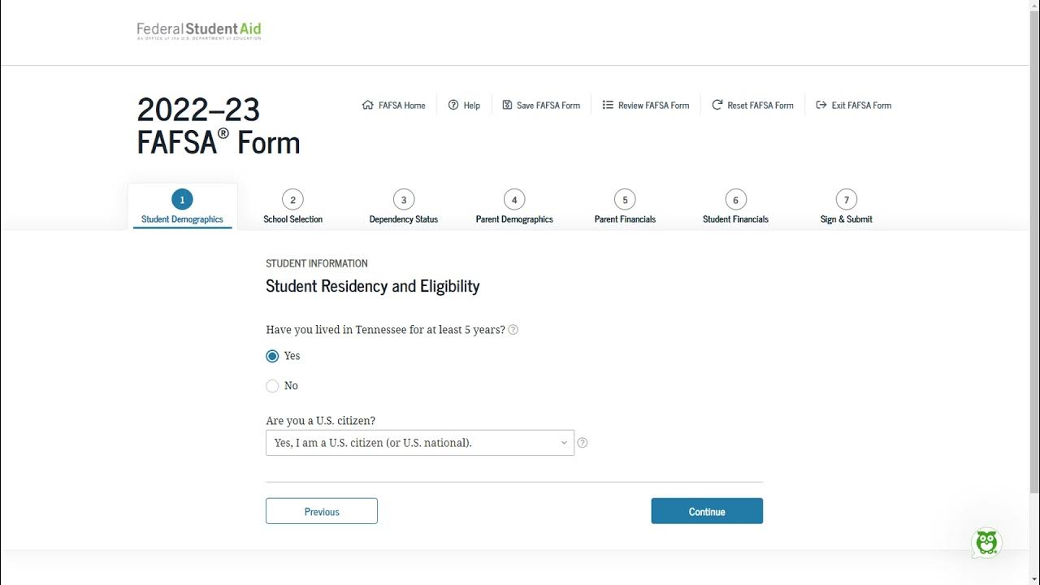Select the Yes radio button
The height and width of the screenshot is (585, 1040).
point(272,356)
